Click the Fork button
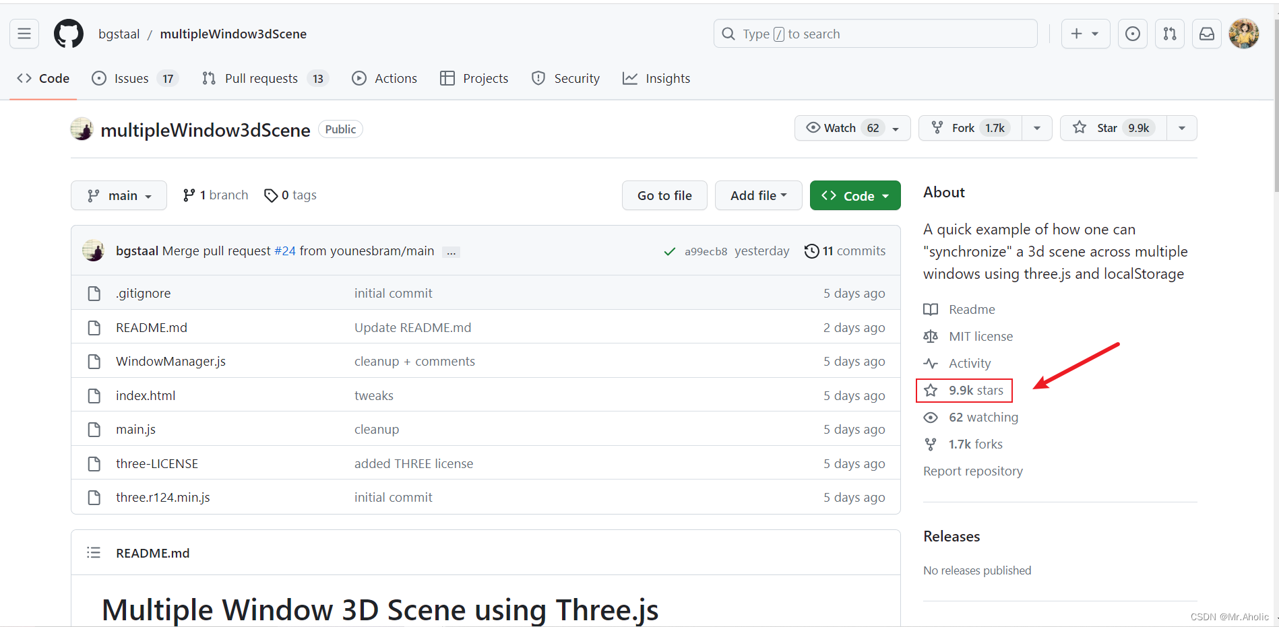This screenshot has width=1279, height=627. 970,128
